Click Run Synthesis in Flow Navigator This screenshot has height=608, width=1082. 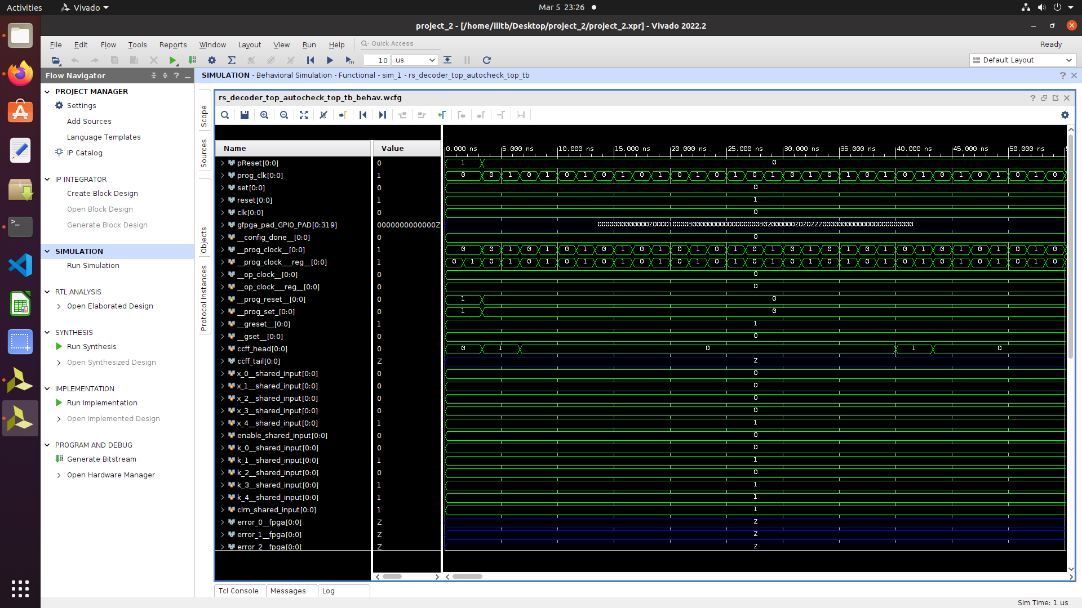click(91, 346)
